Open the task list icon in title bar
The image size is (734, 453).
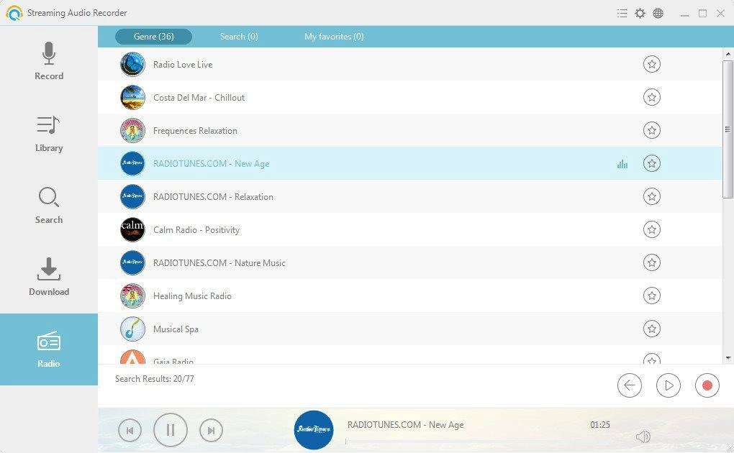coord(622,13)
